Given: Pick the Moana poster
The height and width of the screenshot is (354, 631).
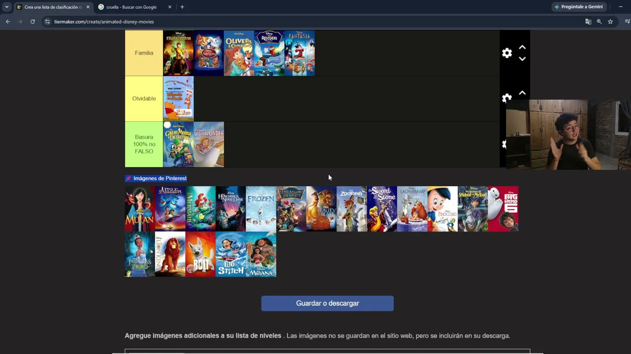Looking at the screenshot, I should click(261, 254).
